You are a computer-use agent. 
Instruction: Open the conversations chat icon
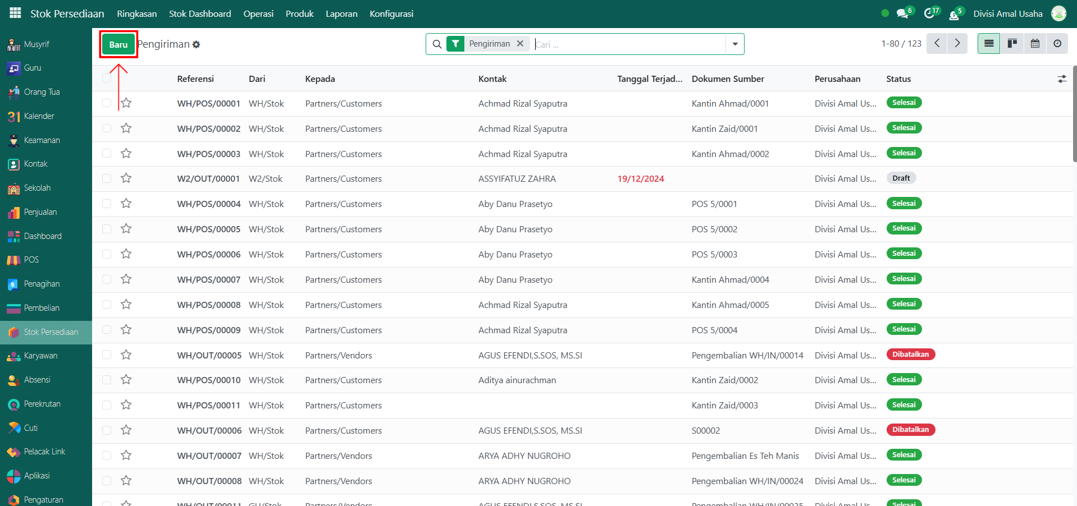tap(902, 13)
